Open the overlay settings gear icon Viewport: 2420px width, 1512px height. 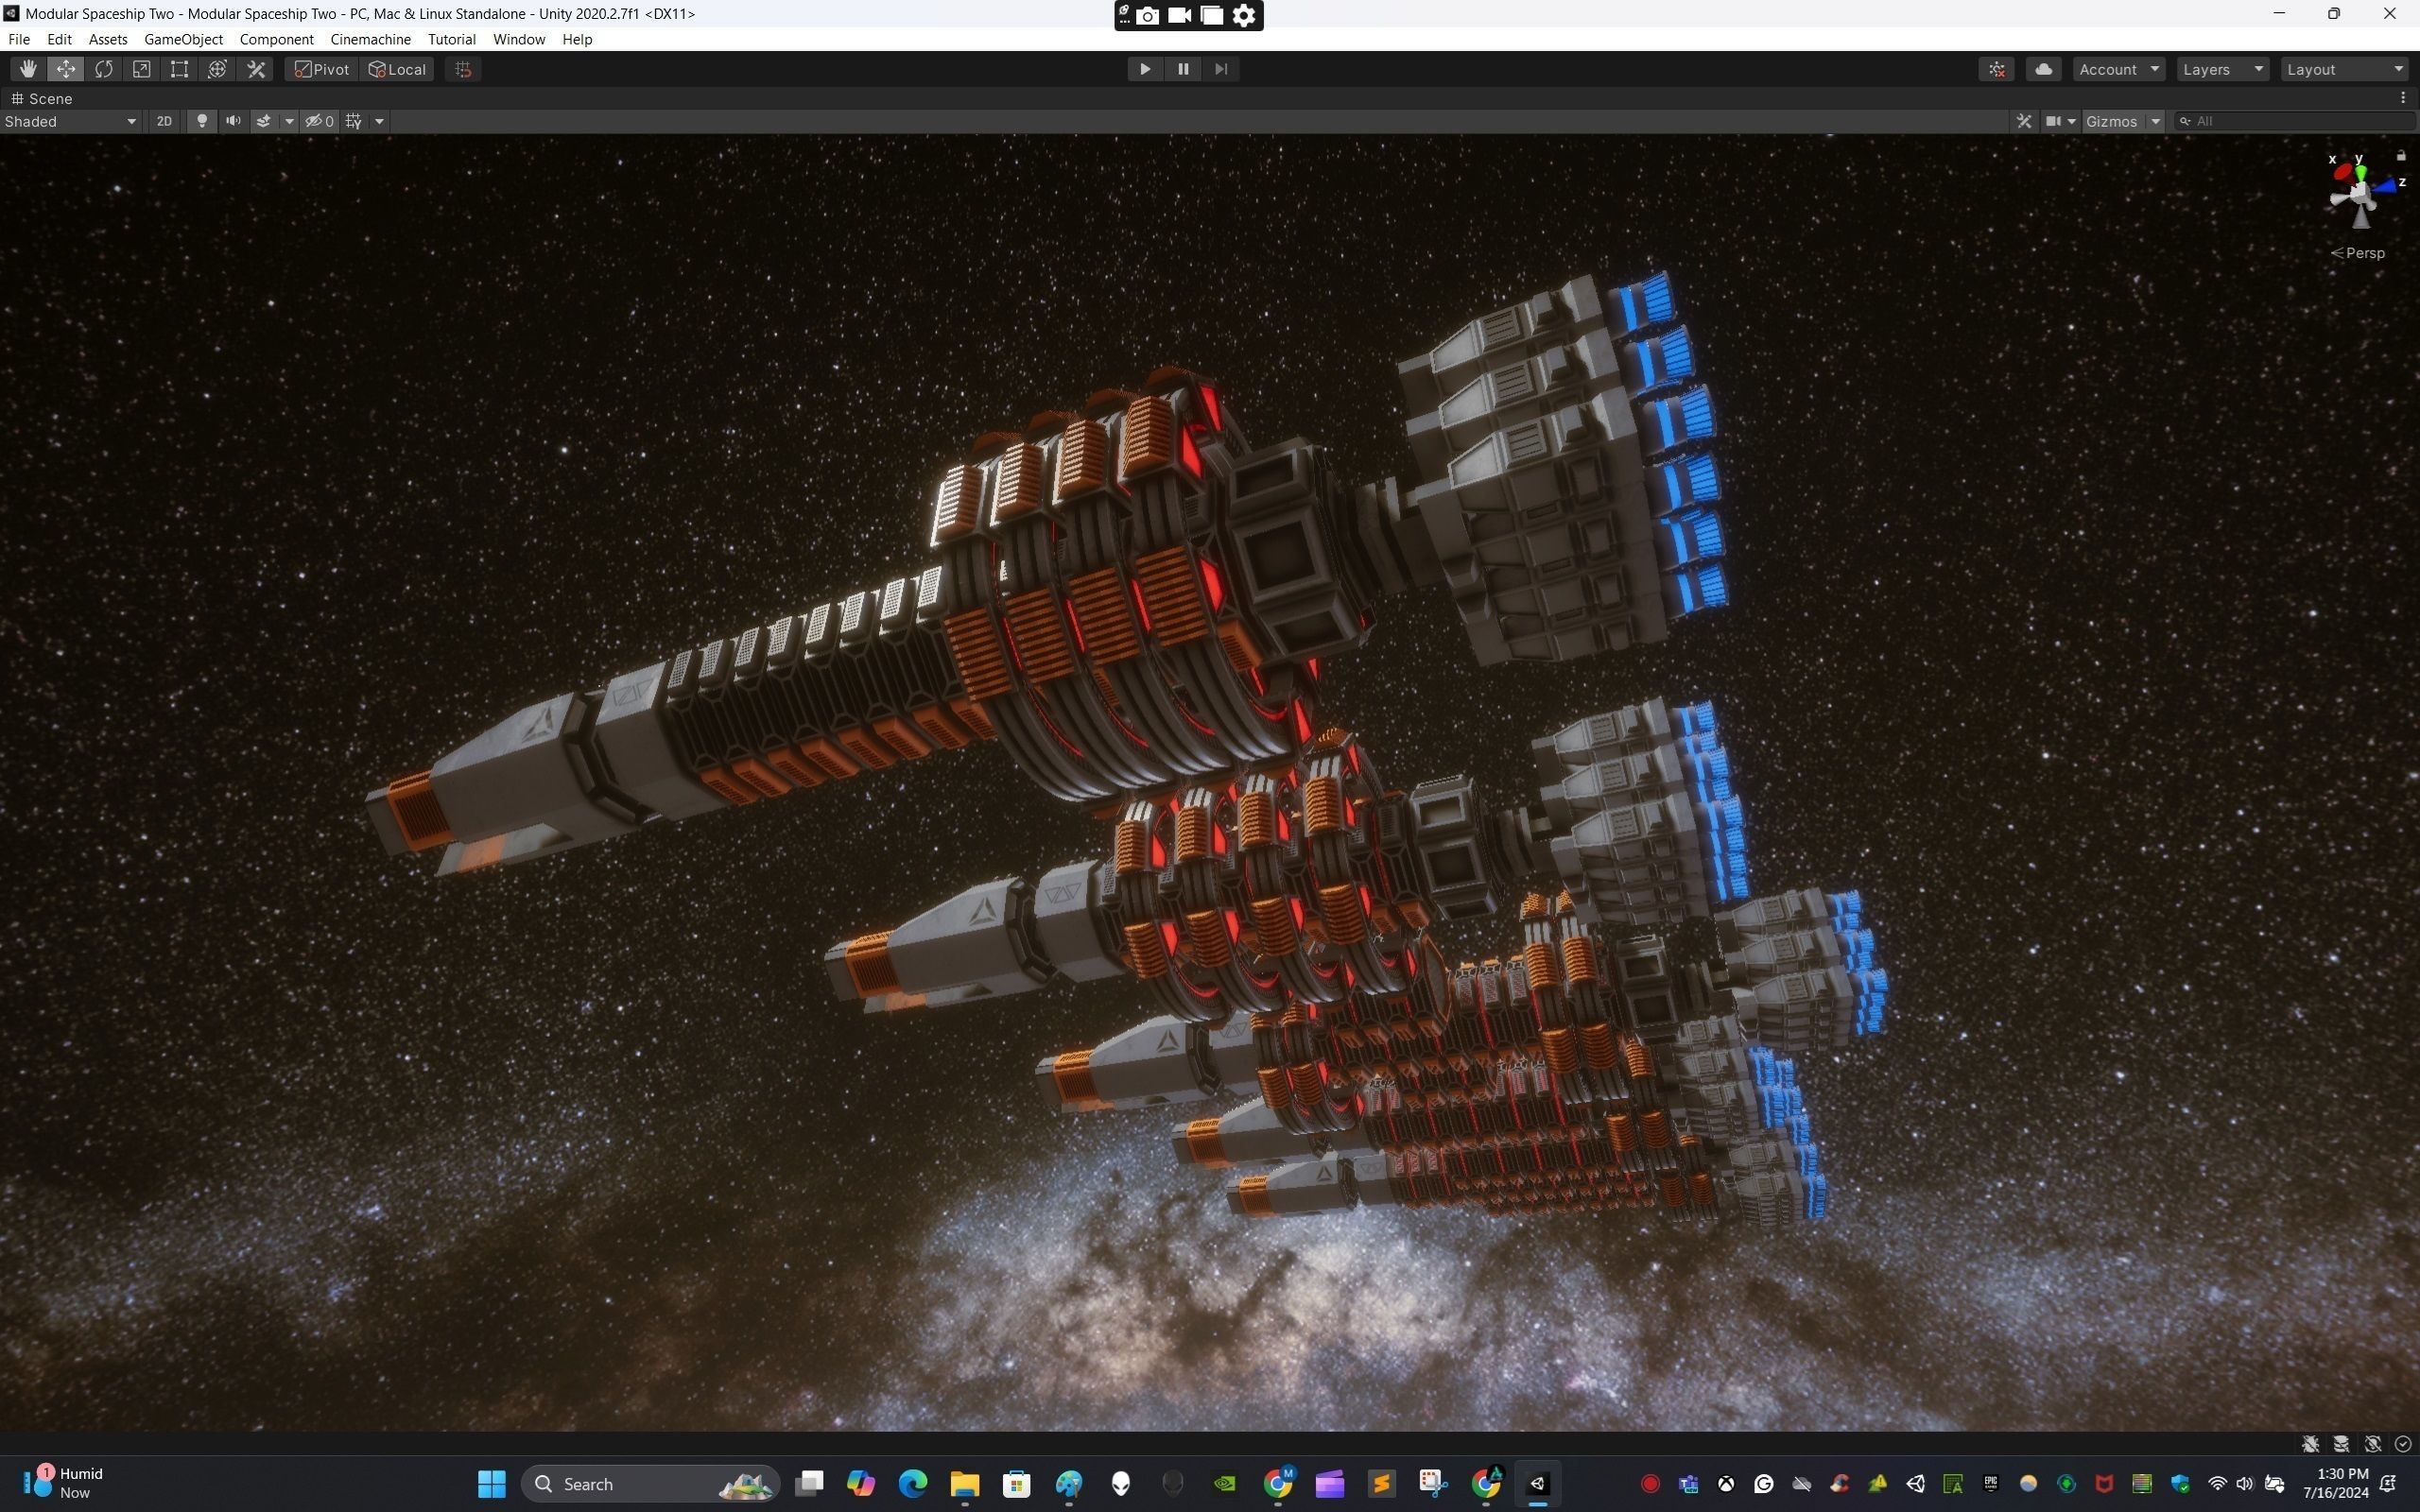pyautogui.click(x=1244, y=15)
